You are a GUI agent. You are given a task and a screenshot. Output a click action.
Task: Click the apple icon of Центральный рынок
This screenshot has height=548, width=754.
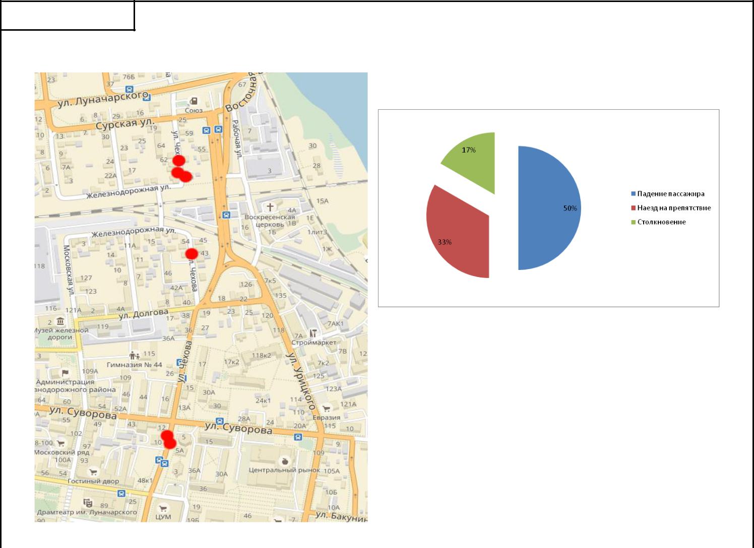click(285, 461)
